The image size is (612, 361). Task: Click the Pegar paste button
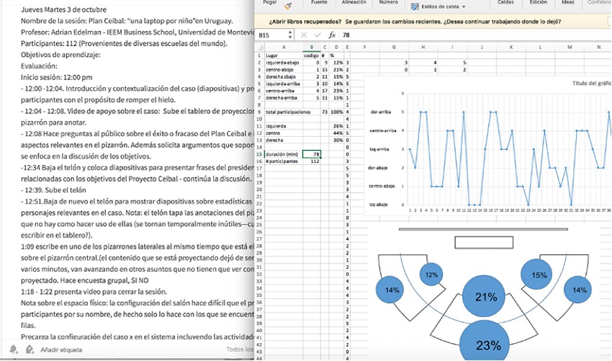coord(270,2)
